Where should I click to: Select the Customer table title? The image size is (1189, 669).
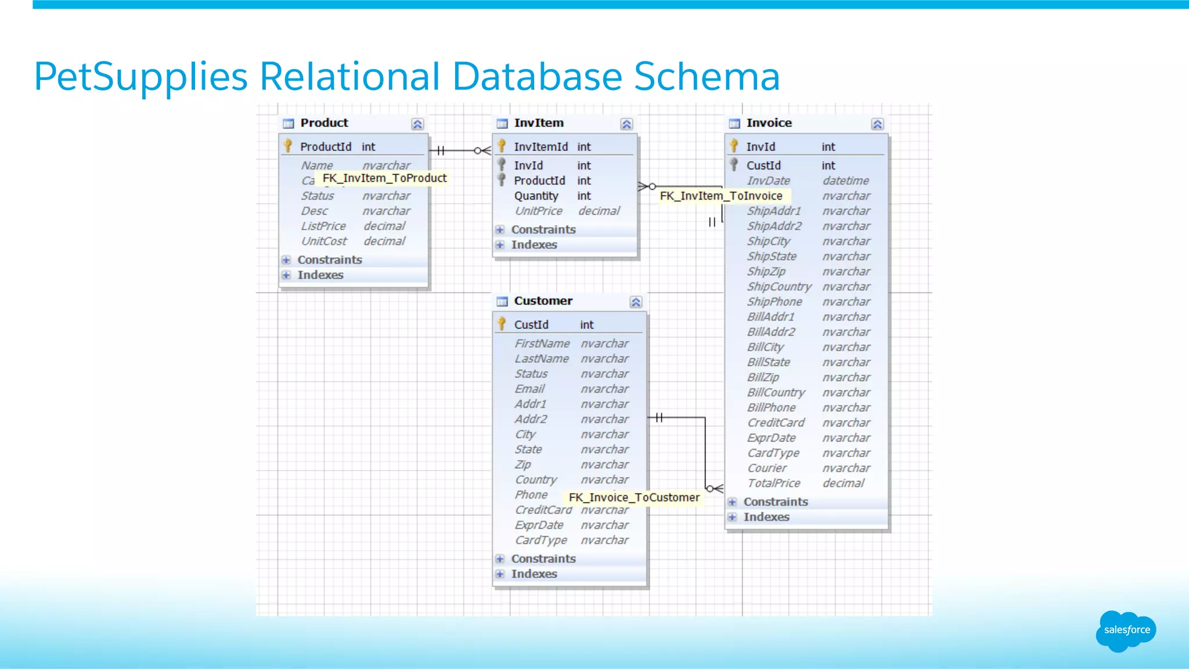[543, 301]
